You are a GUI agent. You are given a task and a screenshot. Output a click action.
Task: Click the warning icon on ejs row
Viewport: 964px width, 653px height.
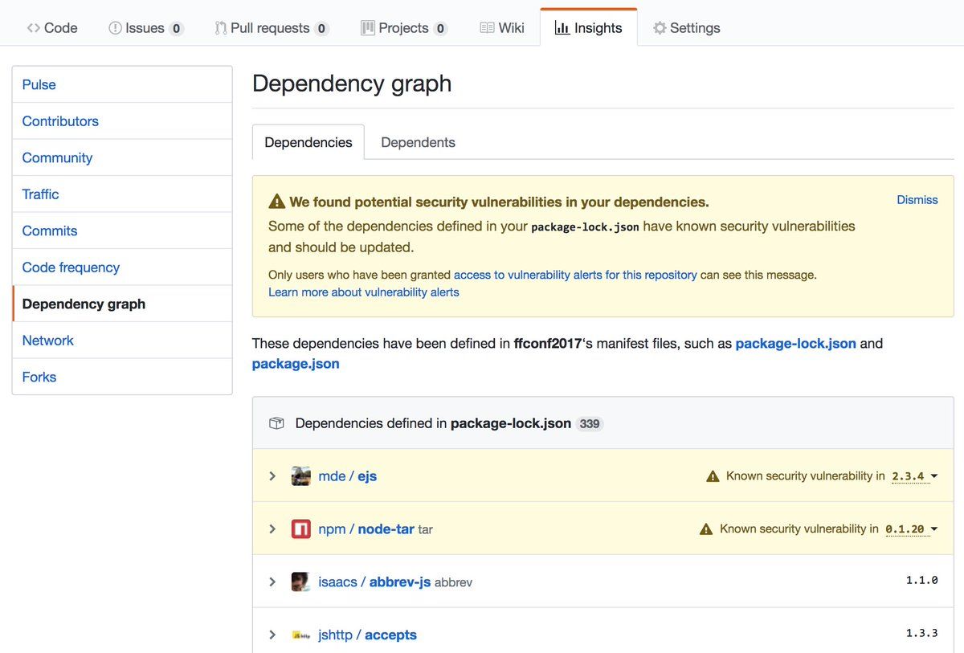[713, 476]
